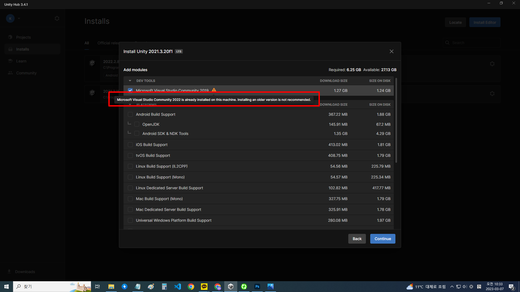The width and height of the screenshot is (520, 292).
Task: Enable iOS Build Support
Action: pyautogui.click(x=130, y=145)
